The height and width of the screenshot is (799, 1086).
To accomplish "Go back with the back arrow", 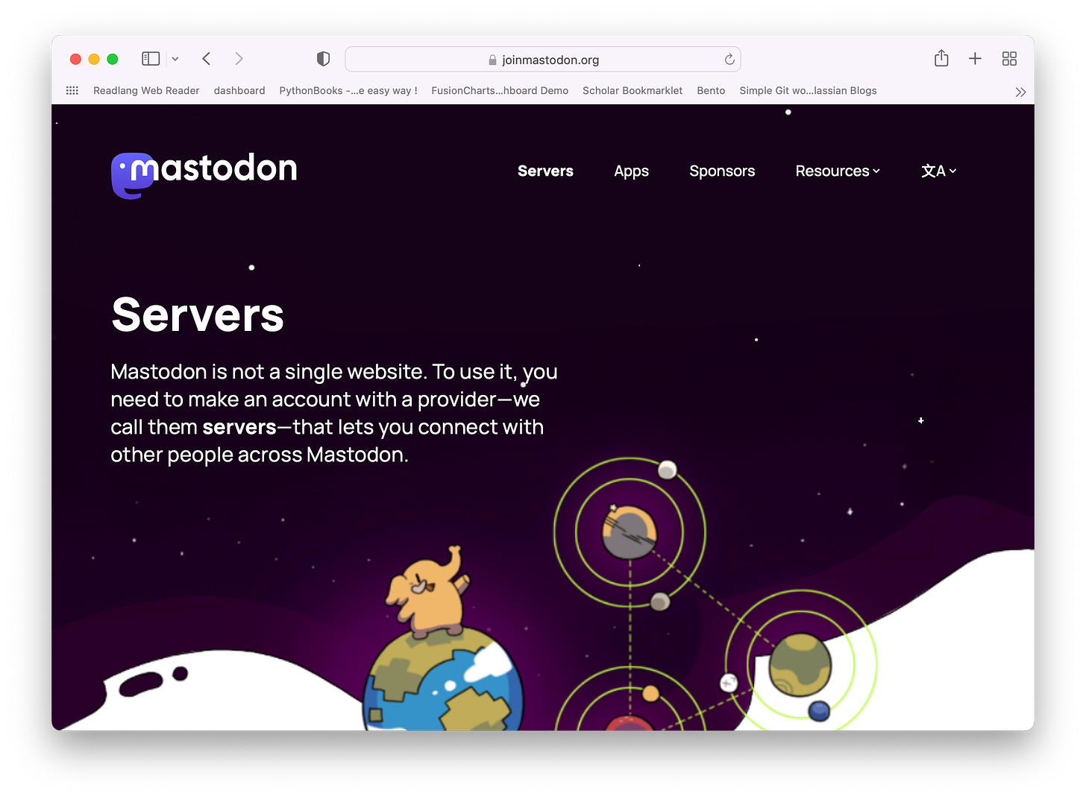I will point(207,59).
